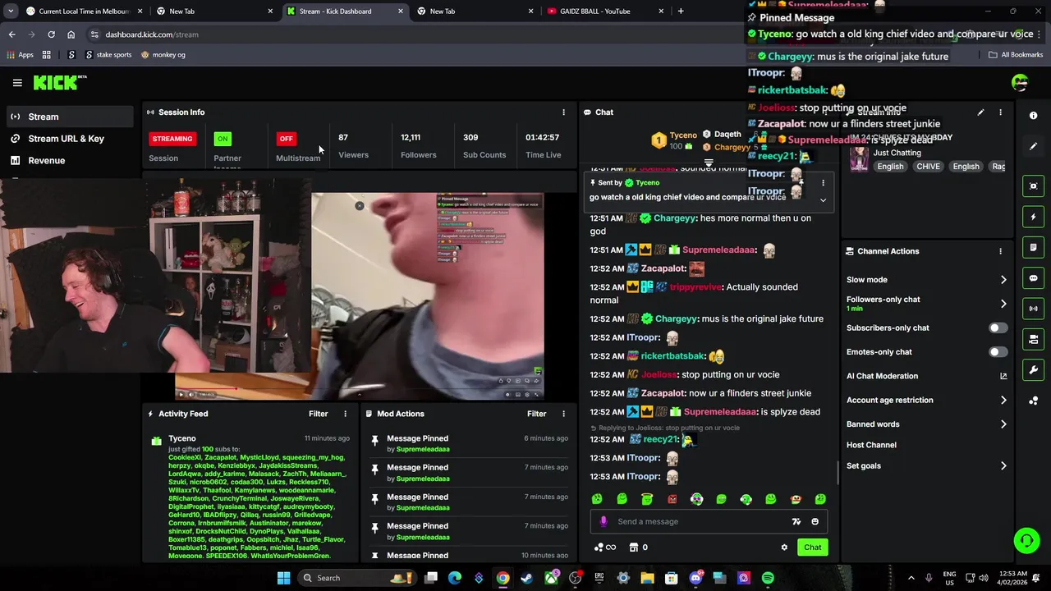Click the translate icon in chat input

click(796, 521)
